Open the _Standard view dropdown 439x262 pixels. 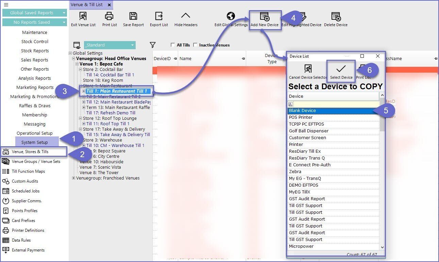132,45
